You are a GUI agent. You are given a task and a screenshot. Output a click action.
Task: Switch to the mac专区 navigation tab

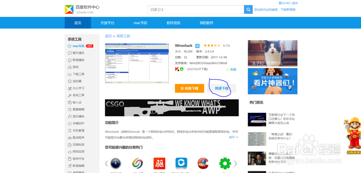tap(140, 23)
